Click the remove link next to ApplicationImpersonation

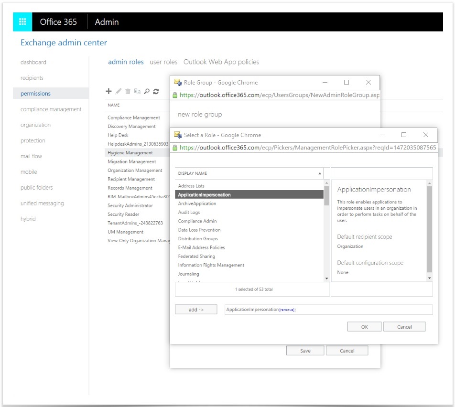pyautogui.click(x=287, y=310)
